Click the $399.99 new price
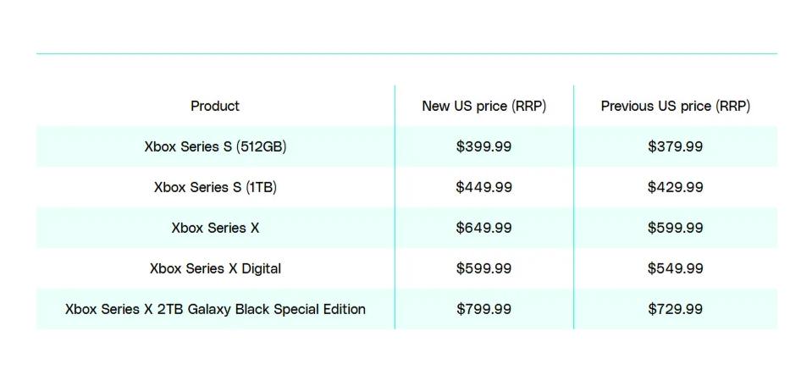 click(x=483, y=146)
